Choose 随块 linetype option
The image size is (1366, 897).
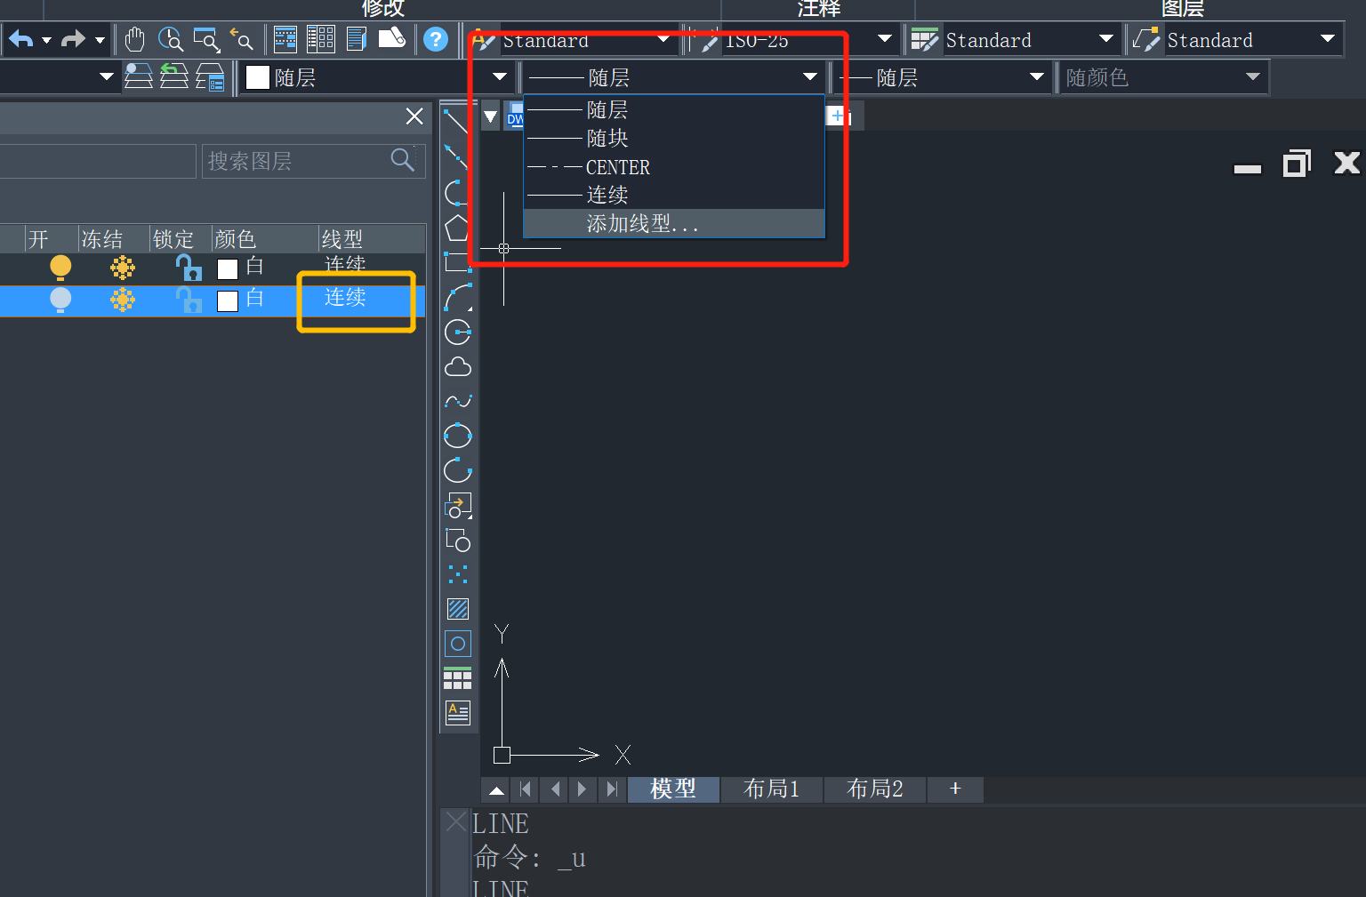(674, 138)
